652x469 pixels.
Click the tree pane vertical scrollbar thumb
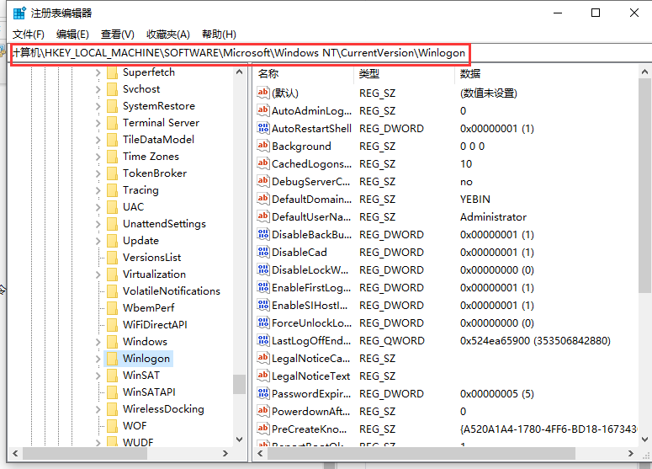coord(240,384)
